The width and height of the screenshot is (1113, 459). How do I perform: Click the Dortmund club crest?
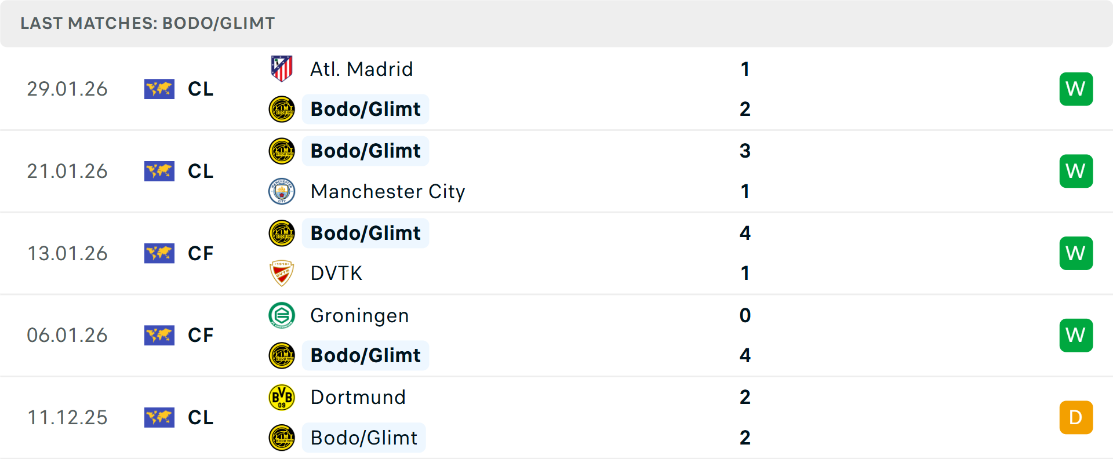pyautogui.click(x=282, y=398)
